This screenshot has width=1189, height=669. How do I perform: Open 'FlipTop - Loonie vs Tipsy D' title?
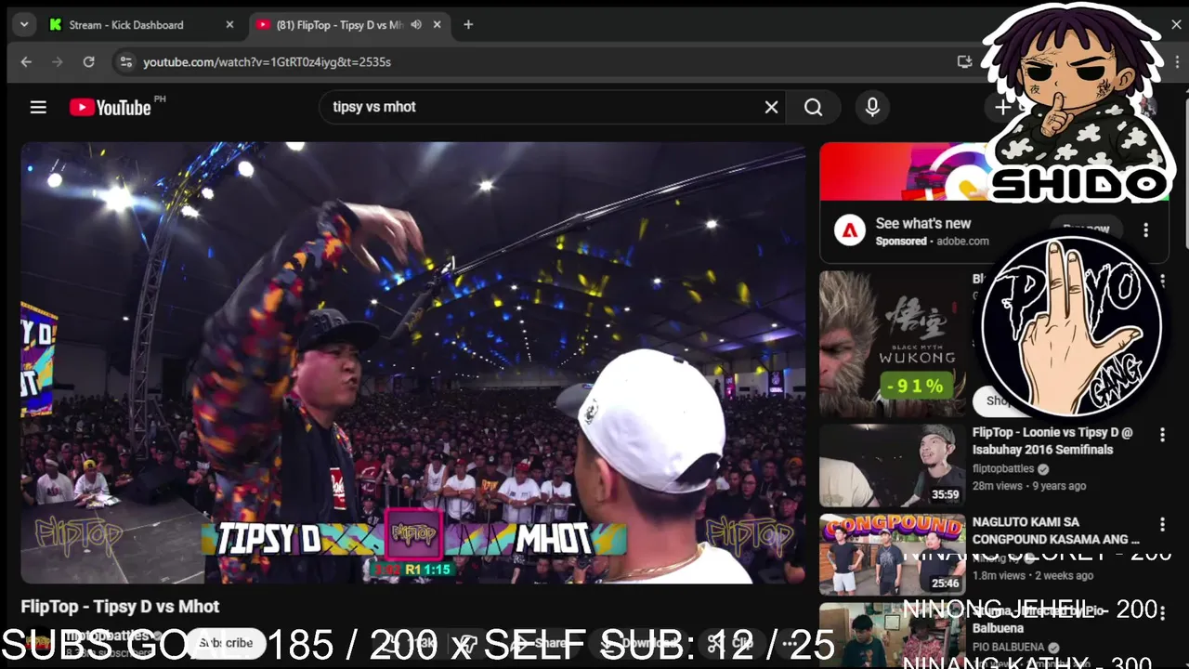(x=1052, y=440)
